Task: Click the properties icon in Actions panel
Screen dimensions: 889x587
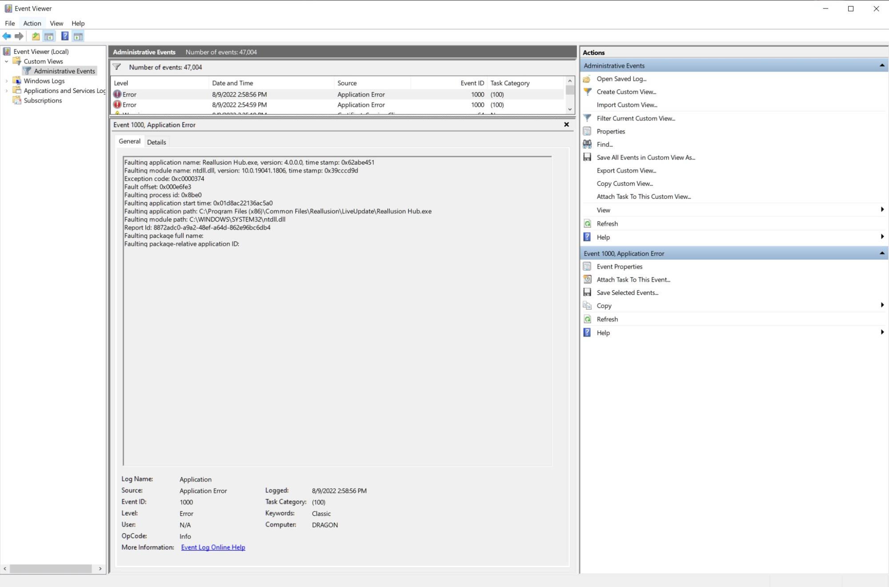Action: pyautogui.click(x=587, y=130)
